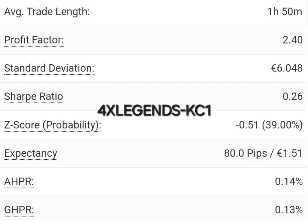This screenshot has width=308, height=221.
Task: Select the 0.13% GHPR value
Action: tap(289, 210)
